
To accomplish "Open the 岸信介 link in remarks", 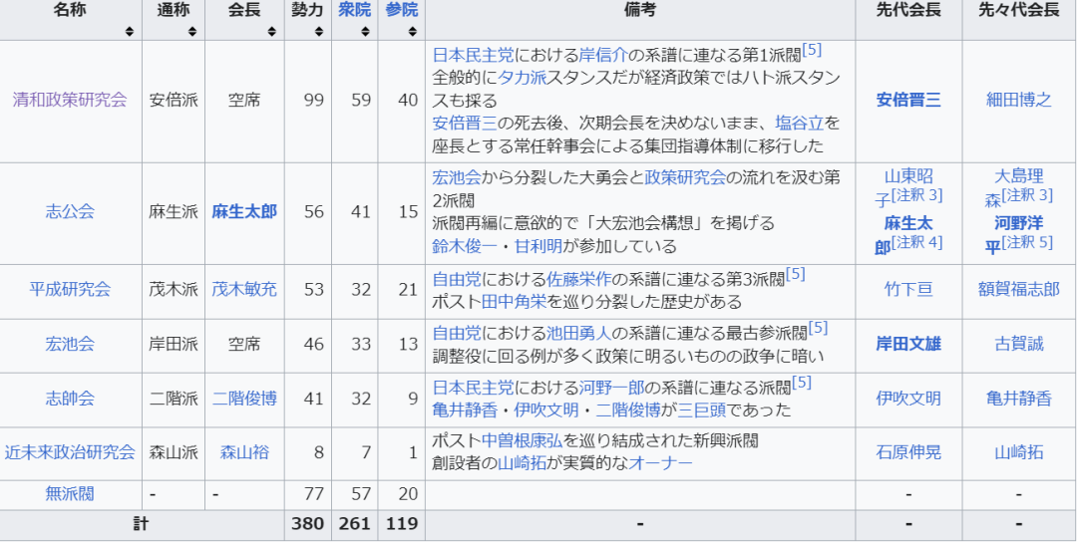I will pyautogui.click(x=603, y=55).
